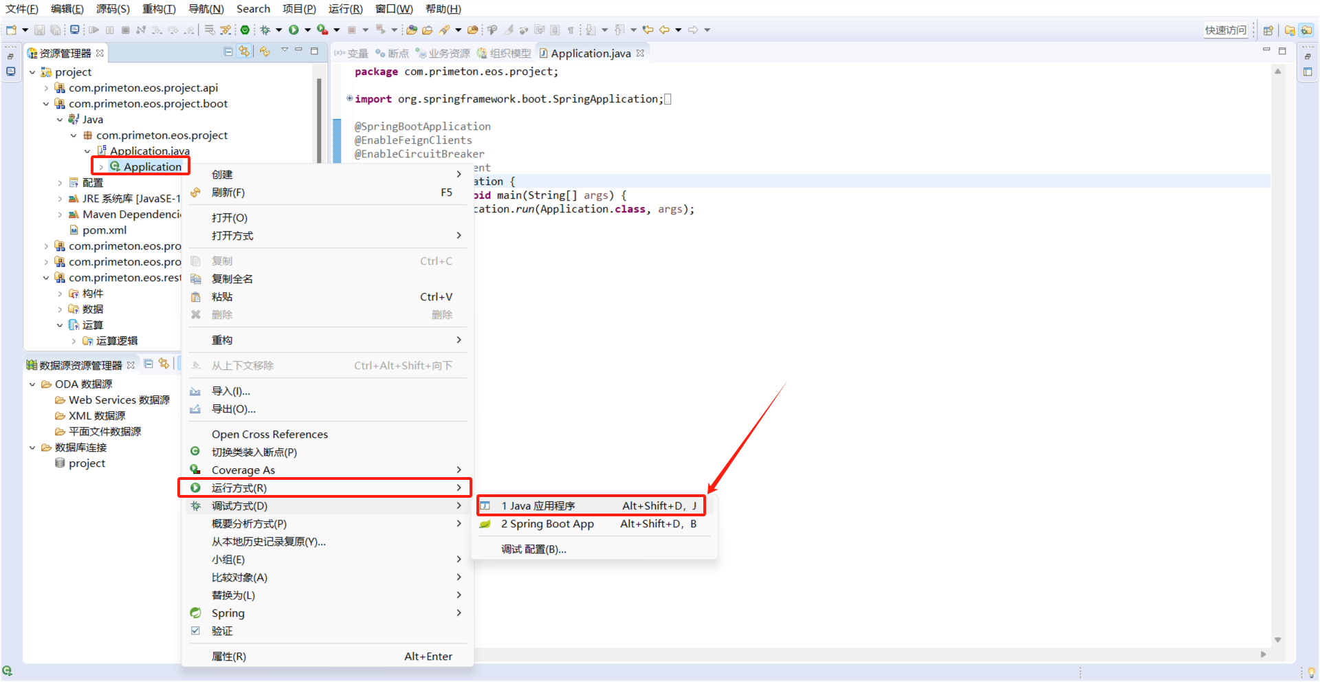Viewport: 1320px width, 682px height.
Task: Expand the com.primeton.eos.project.api node
Action: tap(46, 88)
